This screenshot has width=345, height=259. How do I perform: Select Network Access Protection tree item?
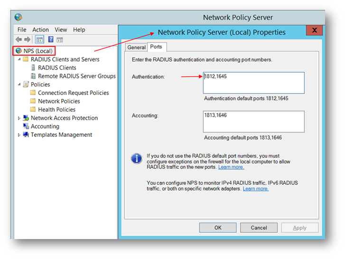click(x=64, y=118)
